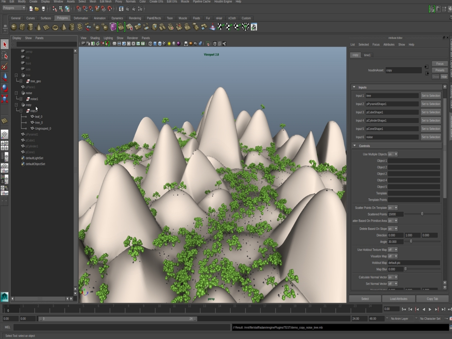Switch to the Dynamics shelf tab
The height and width of the screenshot is (339, 452).
click(117, 18)
